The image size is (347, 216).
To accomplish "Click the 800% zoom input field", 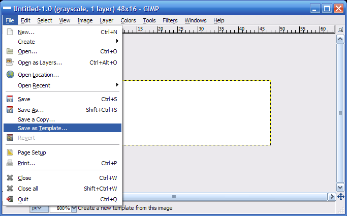I will click(x=60, y=208).
